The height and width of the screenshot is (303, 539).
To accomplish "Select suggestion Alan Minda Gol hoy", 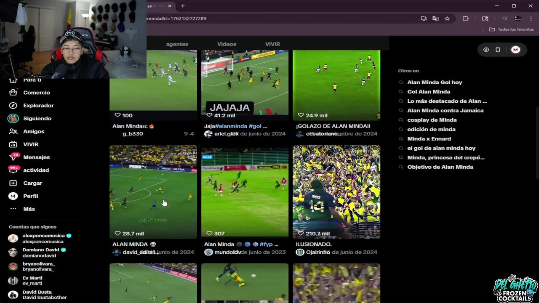I will point(435,82).
